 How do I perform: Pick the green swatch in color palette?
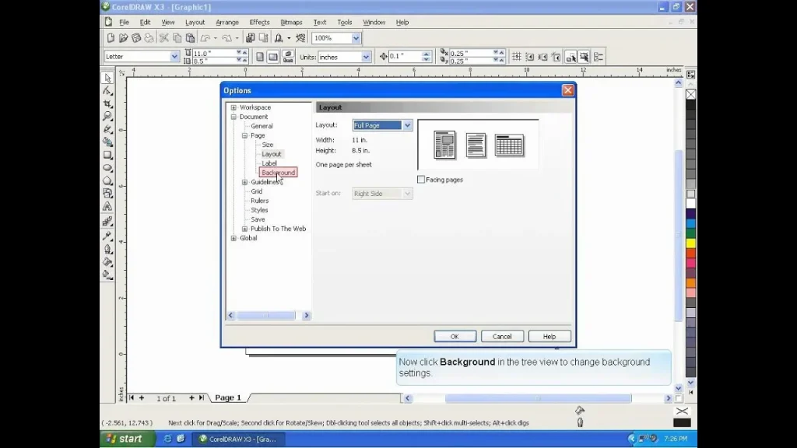(x=691, y=233)
